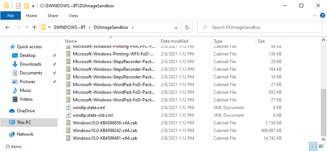
Task: Refresh the DUImageSandbox folder
Action: (187, 27)
